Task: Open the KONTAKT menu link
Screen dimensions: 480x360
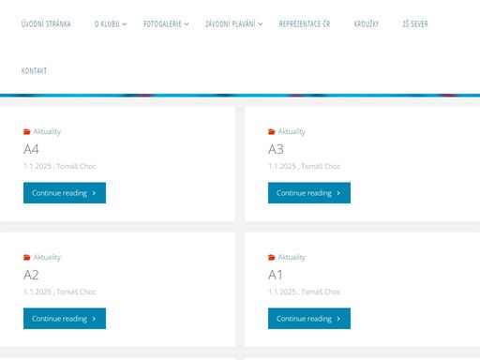Action: coord(34,70)
